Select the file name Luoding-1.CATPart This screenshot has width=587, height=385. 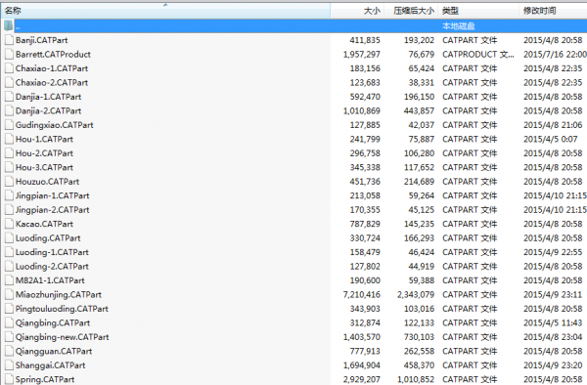[52, 253]
